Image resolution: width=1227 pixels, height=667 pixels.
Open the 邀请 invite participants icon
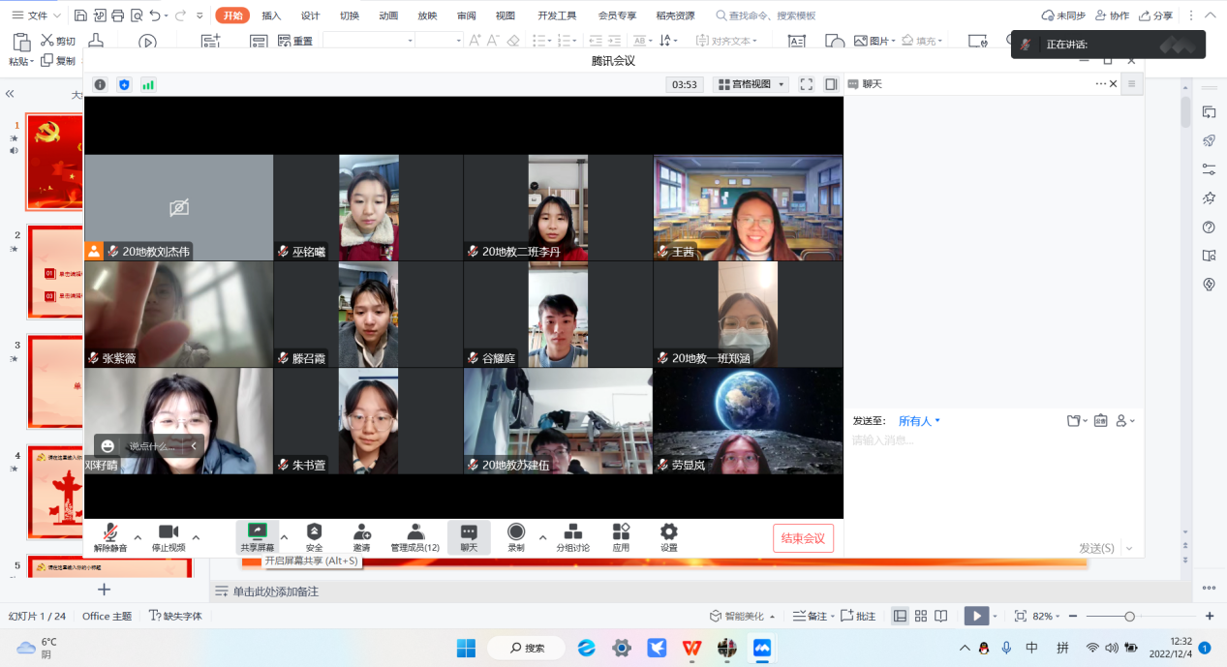coord(361,536)
